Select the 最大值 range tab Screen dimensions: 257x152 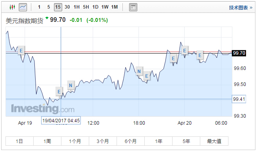point(214,141)
